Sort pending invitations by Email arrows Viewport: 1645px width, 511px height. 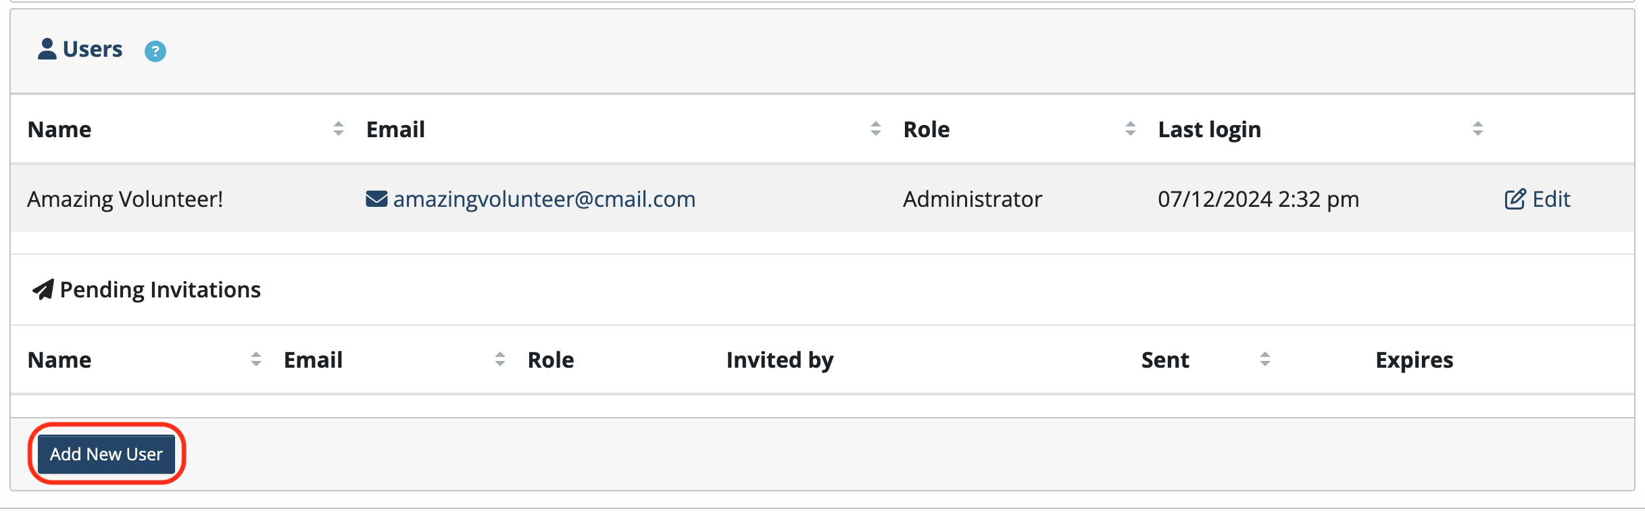[500, 359]
